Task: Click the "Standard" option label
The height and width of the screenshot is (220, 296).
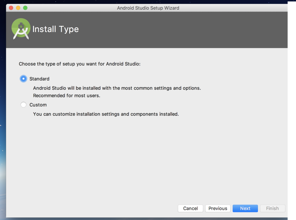Action: pyautogui.click(x=39, y=79)
